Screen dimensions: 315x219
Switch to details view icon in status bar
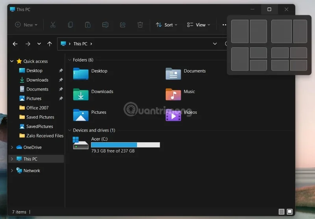click(282, 212)
